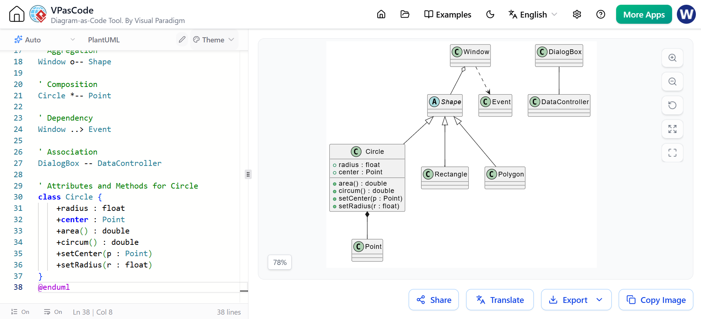Click code line Circle *-- Point
Viewport: 701px width, 319px height.
[75, 96]
